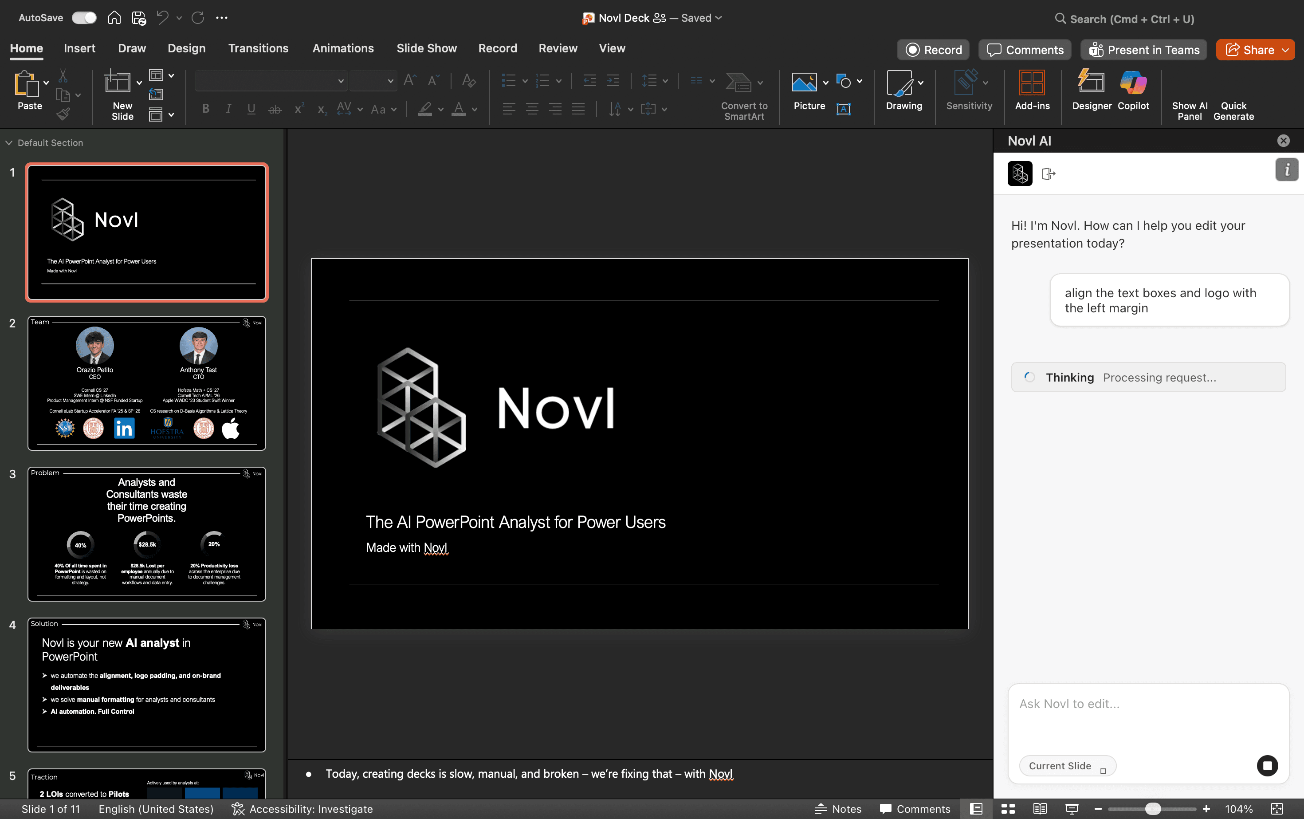The height and width of the screenshot is (819, 1304).
Task: Adjust the zoom slider in status bar
Action: pyautogui.click(x=1153, y=809)
